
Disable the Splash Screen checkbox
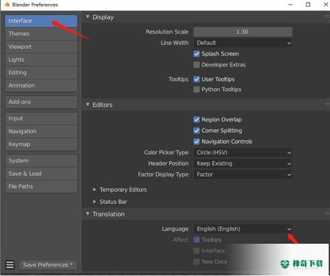(x=197, y=54)
